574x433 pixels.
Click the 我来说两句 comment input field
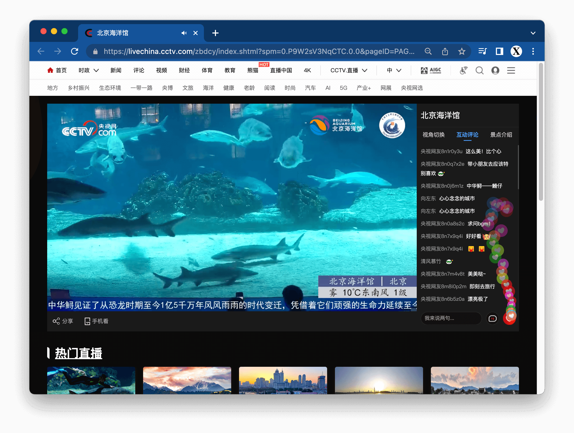pyautogui.click(x=451, y=318)
